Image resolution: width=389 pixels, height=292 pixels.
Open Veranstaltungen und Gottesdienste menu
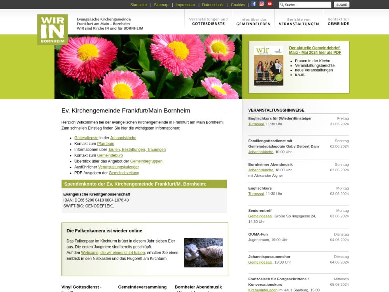pyautogui.click(x=208, y=21)
